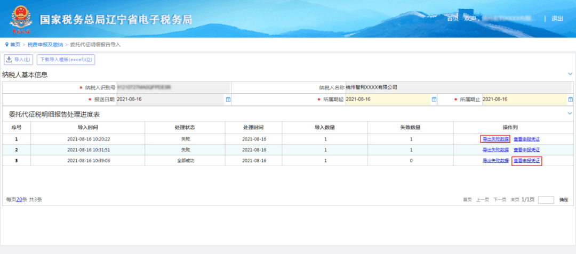Click 退出 to log out
Image resolution: width=576 pixels, height=254 pixels.
(x=557, y=19)
